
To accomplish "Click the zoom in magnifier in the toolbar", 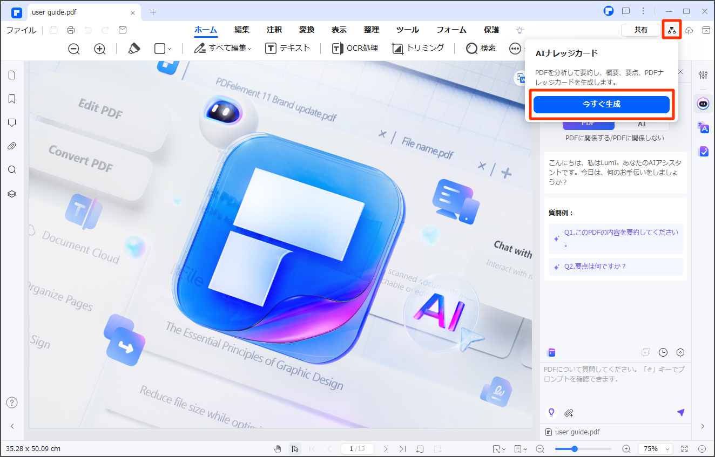I will [x=100, y=49].
